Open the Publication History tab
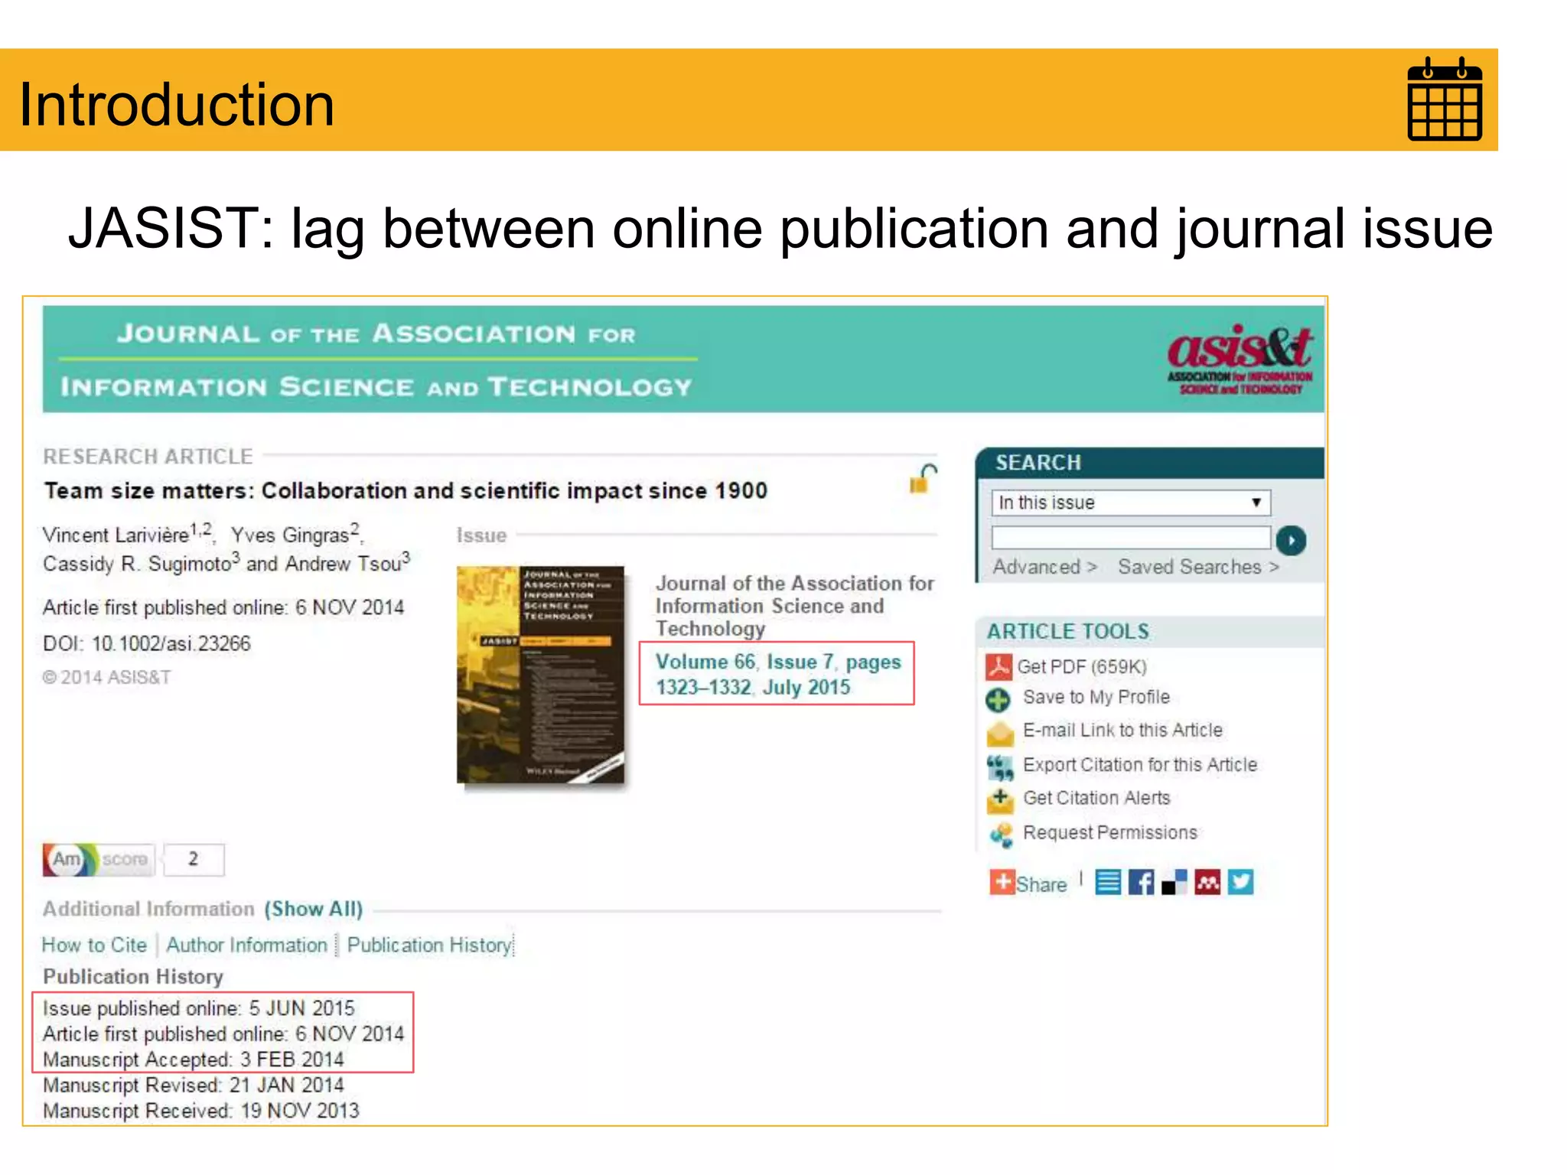Viewport: 1567px width, 1175px height. click(429, 946)
